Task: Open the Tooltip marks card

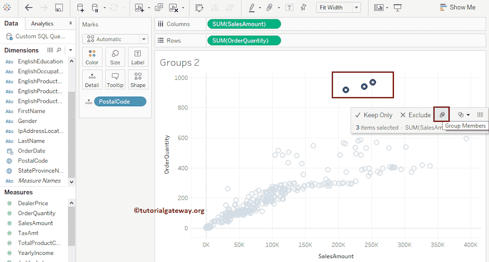Action: [115, 80]
